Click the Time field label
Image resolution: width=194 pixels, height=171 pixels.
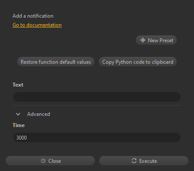(x=19, y=125)
